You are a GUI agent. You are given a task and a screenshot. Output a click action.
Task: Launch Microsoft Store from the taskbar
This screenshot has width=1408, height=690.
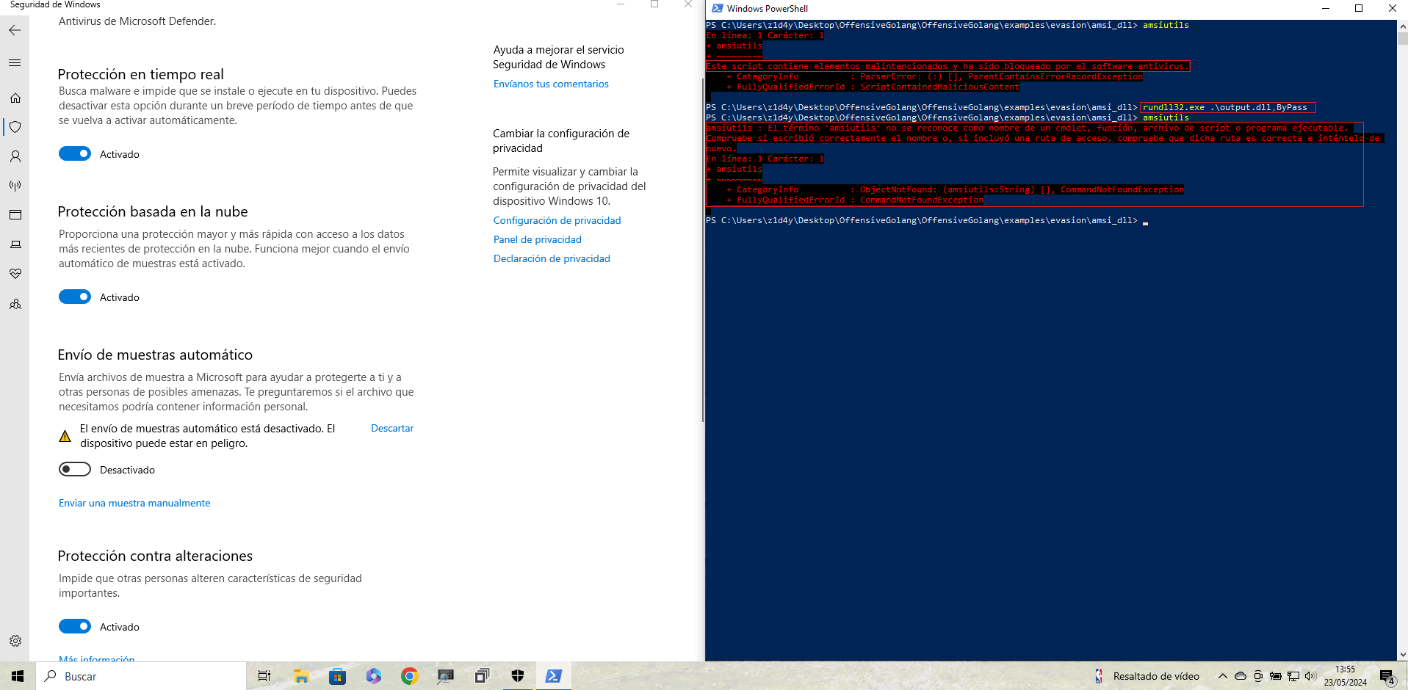coord(337,676)
